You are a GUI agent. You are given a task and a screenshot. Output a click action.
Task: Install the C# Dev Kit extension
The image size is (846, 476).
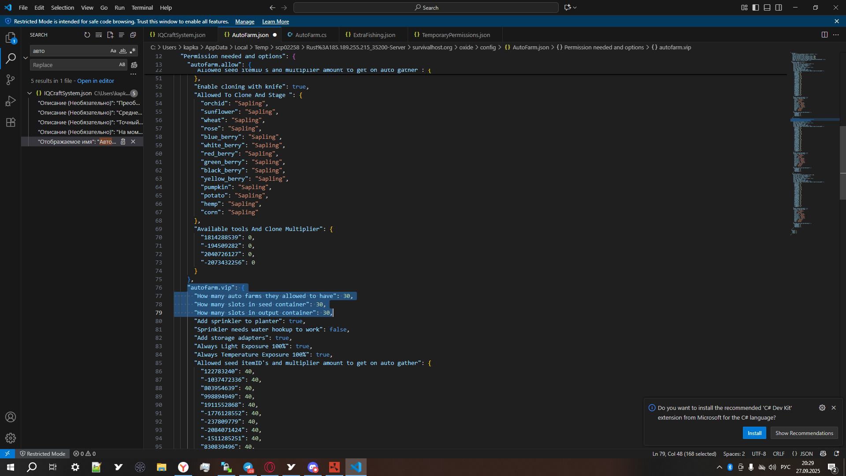[754, 433]
